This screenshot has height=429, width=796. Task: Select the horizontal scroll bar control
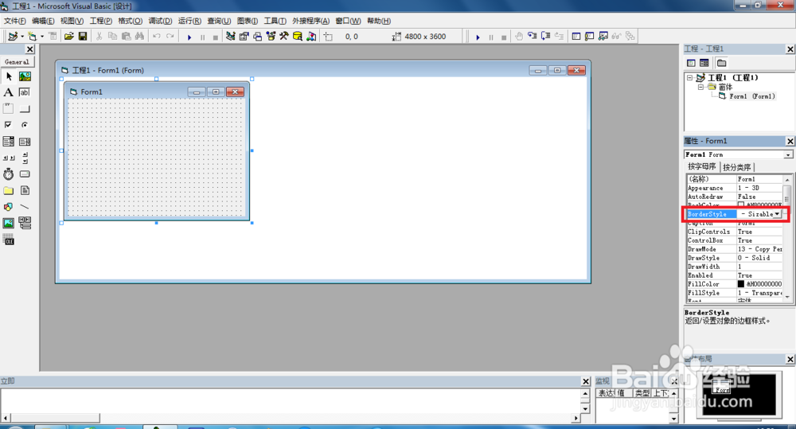pyautogui.click(x=9, y=158)
